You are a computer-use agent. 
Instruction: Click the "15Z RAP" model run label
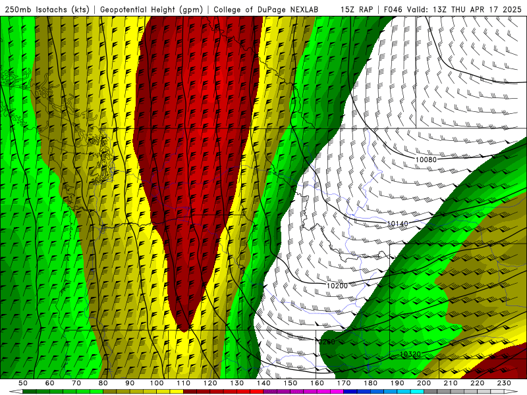(356, 10)
